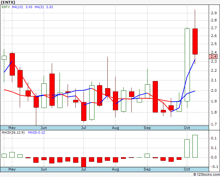Click the MACD:0.12 value label

pyautogui.click(x=37, y=133)
